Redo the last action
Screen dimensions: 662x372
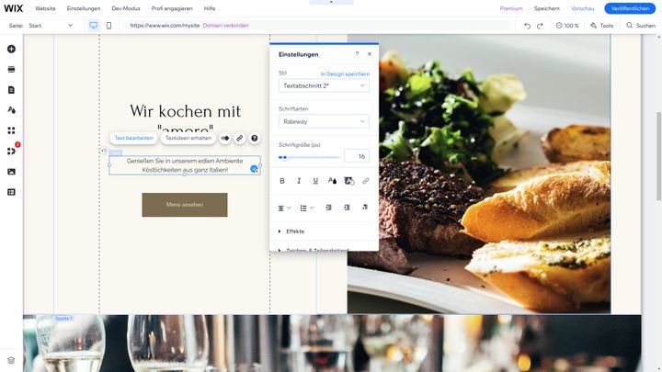(x=540, y=26)
